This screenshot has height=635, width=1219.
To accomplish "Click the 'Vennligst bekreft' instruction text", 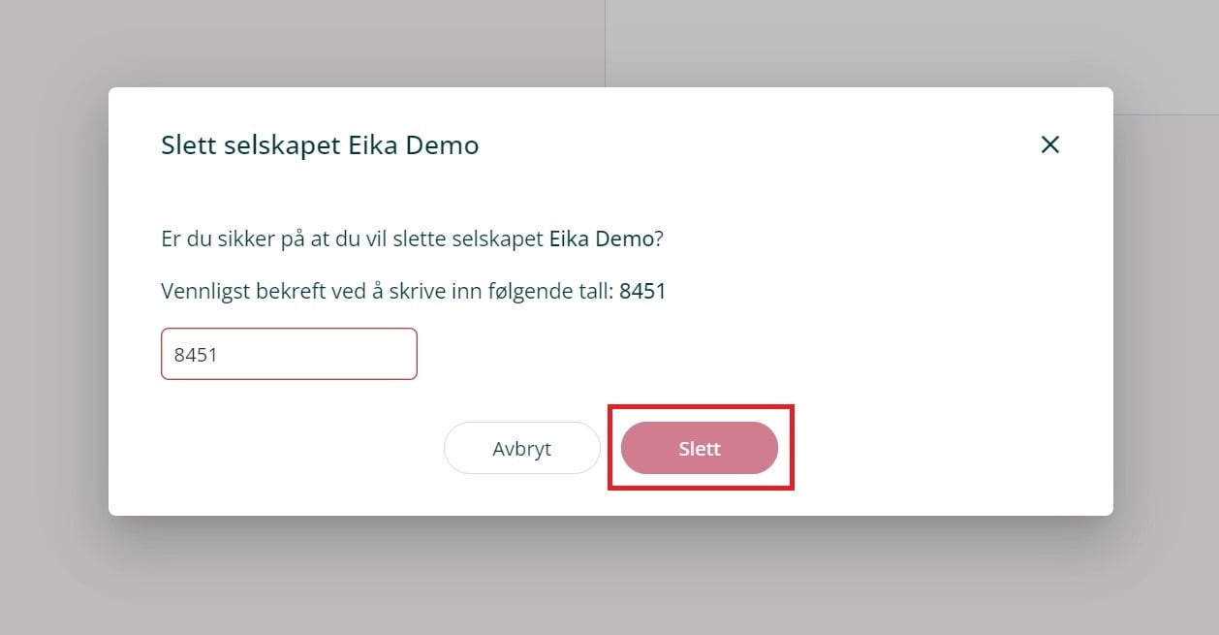I will [388, 291].
